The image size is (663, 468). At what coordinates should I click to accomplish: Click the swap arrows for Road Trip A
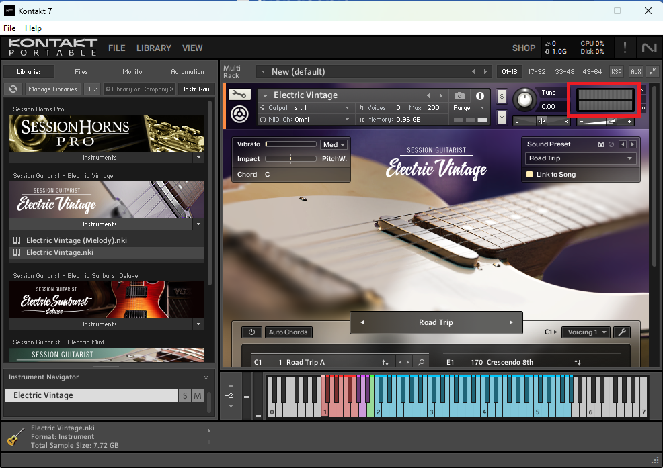coord(385,363)
